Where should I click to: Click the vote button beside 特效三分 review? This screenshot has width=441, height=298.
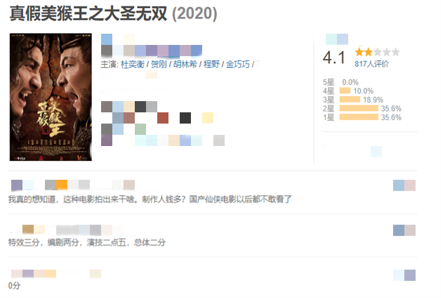point(404,230)
